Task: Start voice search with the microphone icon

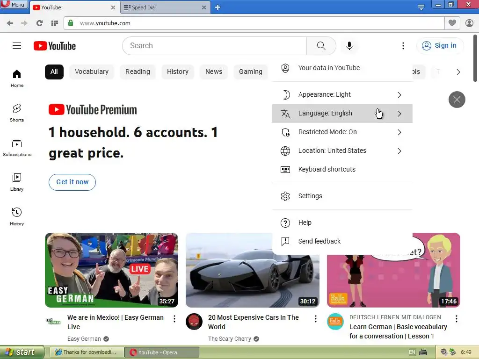Action: (x=349, y=46)
